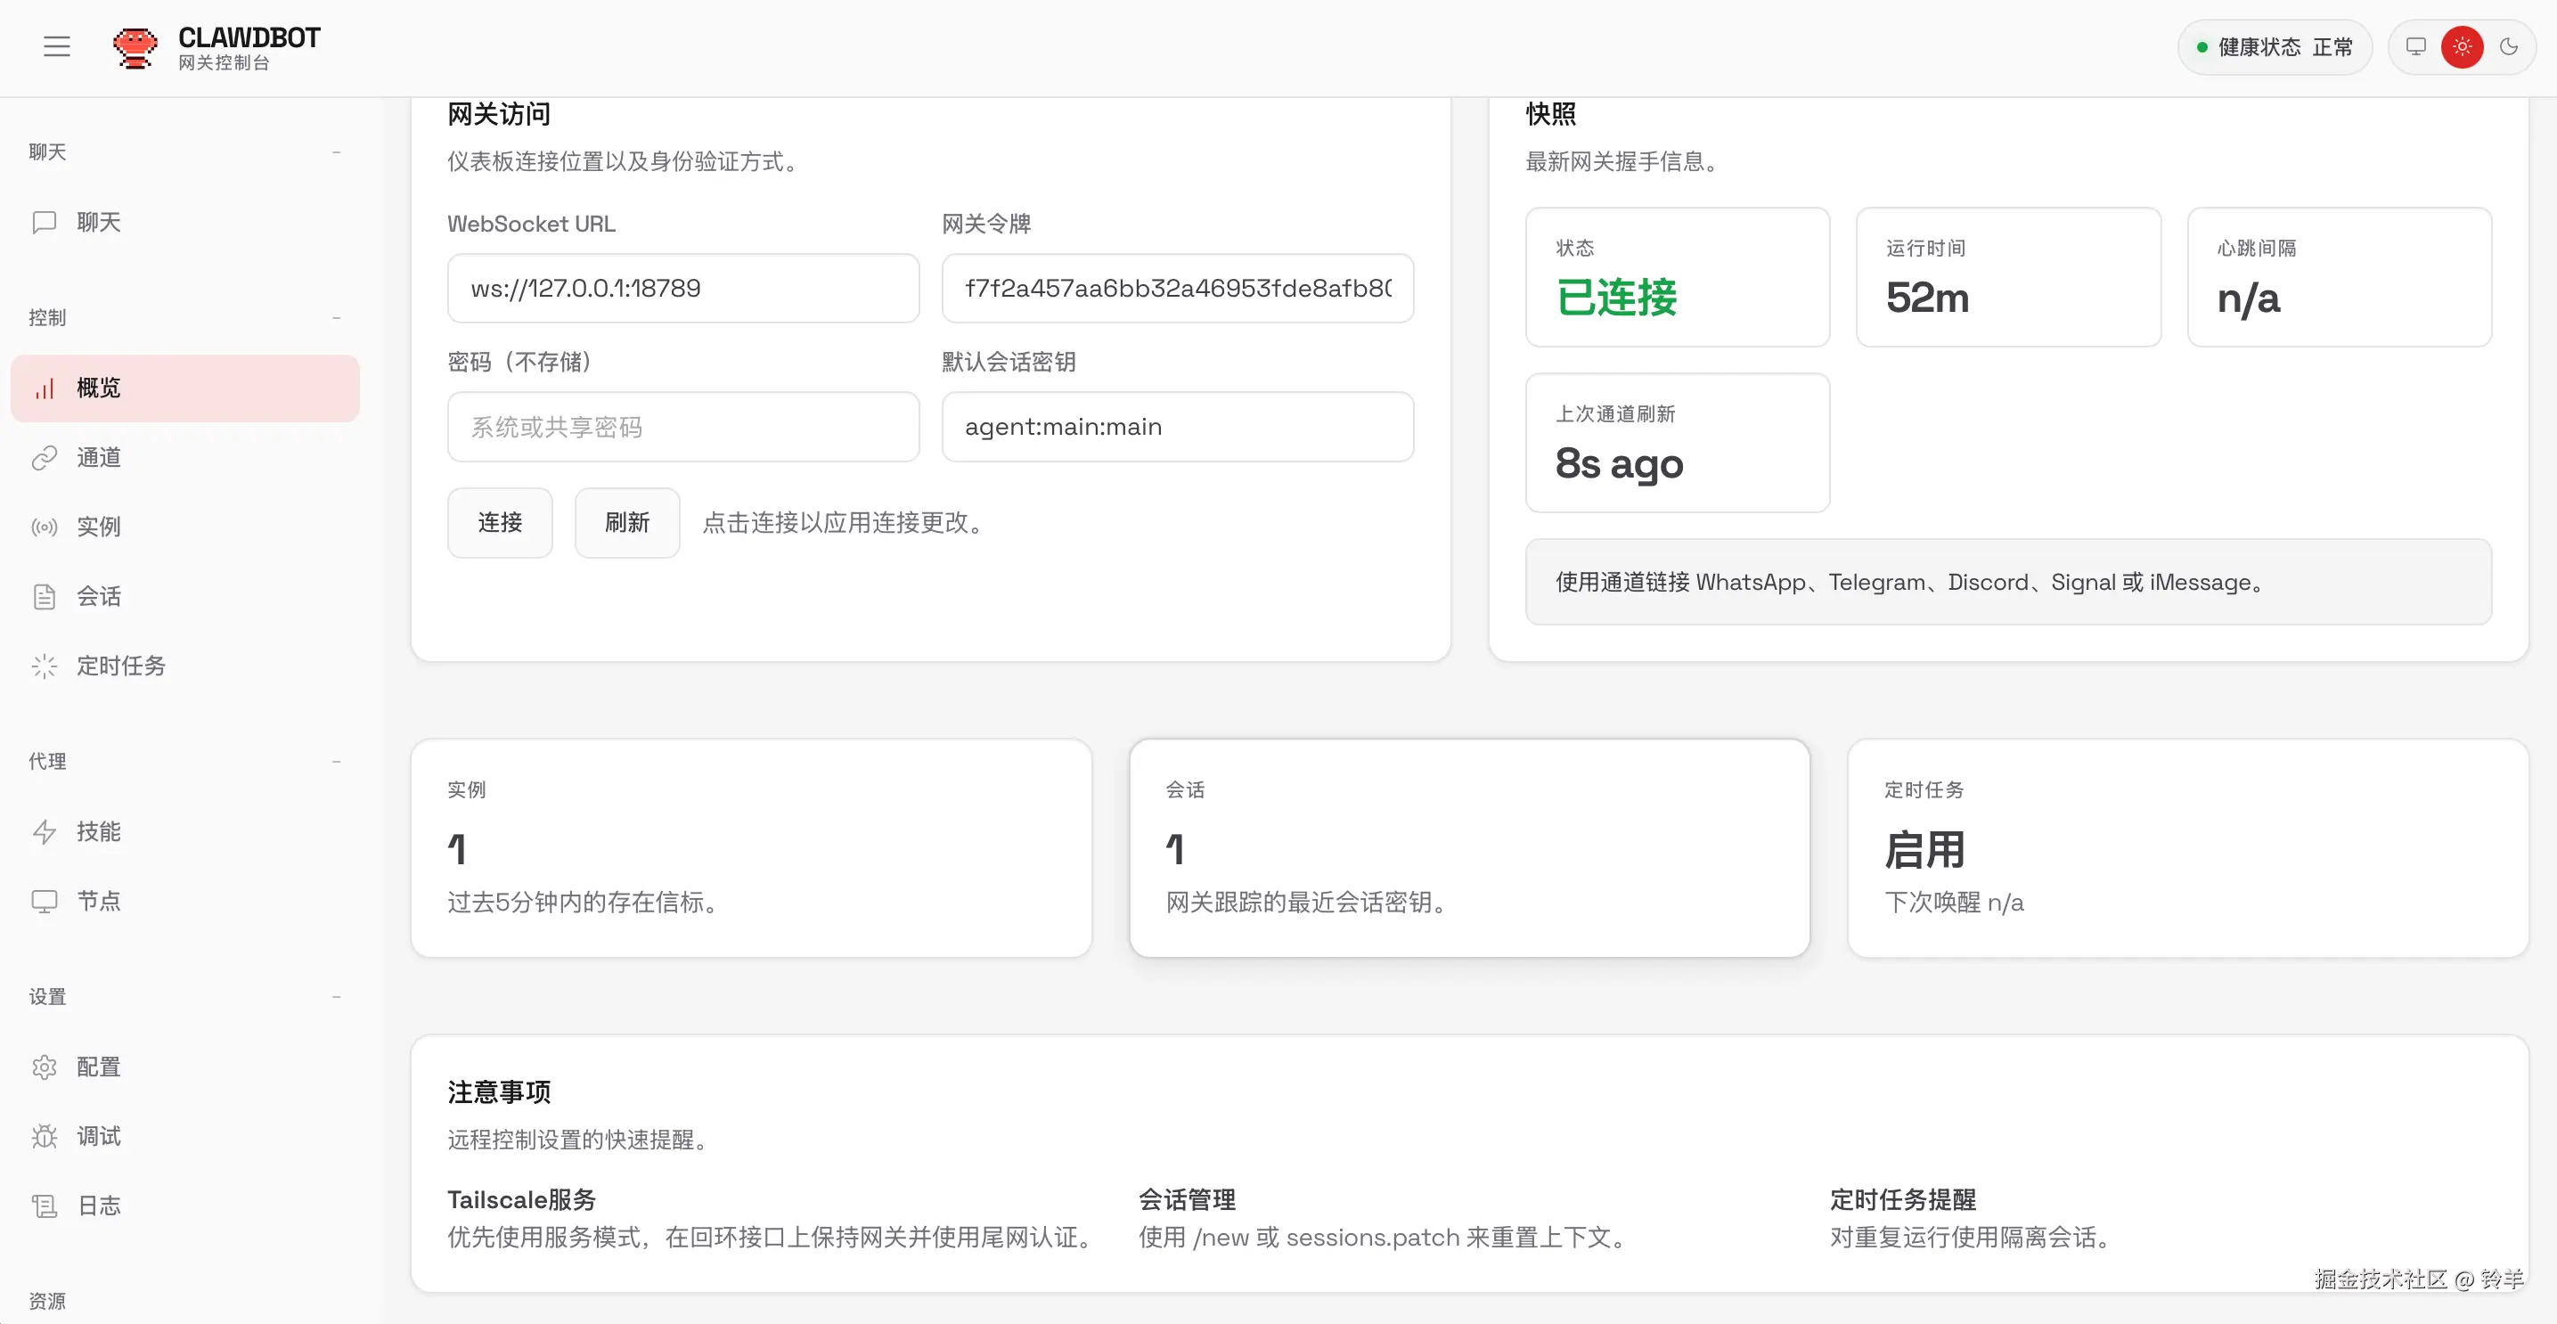Image resolution: width=2557 pixels, height=1324 pixels.
Task: Open the 节点 nodes monitor icon
Action: (44, 901)
